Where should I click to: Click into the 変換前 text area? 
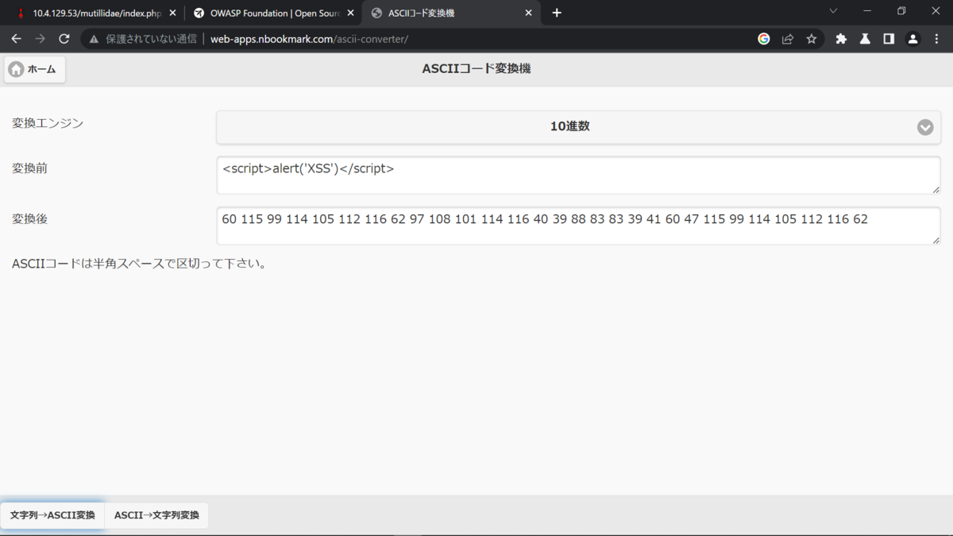tap(578, 175)
